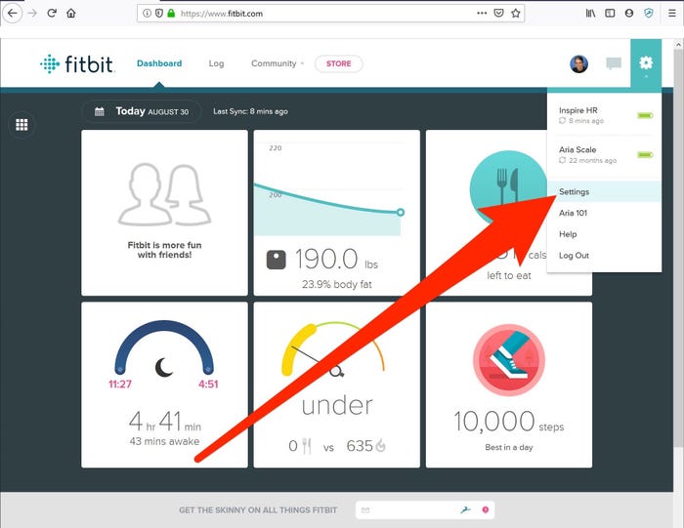Image resolution: width=684 pixels, height=528 pixels.
Task: Click the Aria Scale battery indicator
Action: tap(645, 154)
